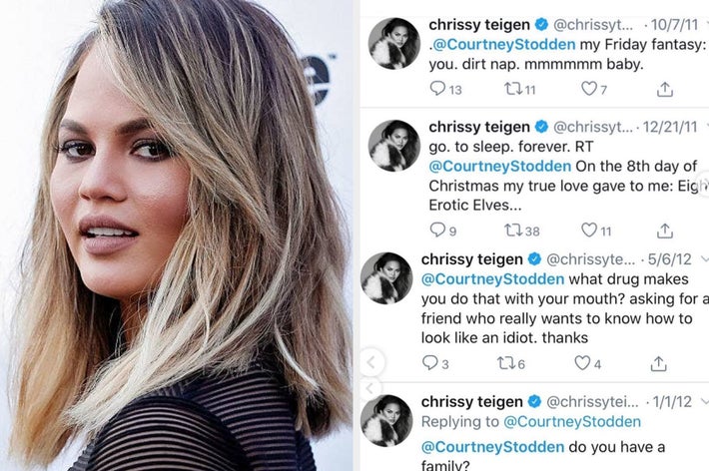Screen dimensions: 709x471
Task: Reply to the 10/7/11 dirt nap tweet
Action: pos(437,88)
